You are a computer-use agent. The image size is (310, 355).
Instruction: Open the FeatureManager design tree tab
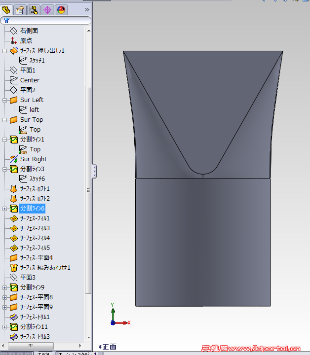click(6, 10)
